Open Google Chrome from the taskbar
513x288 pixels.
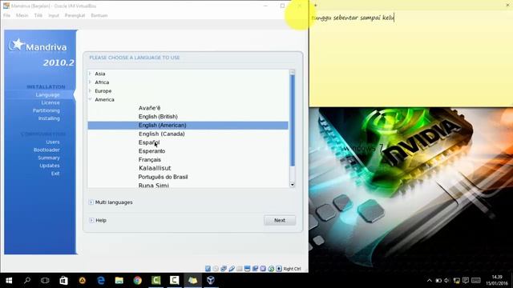pyautogui.click(x=137, y=280)
